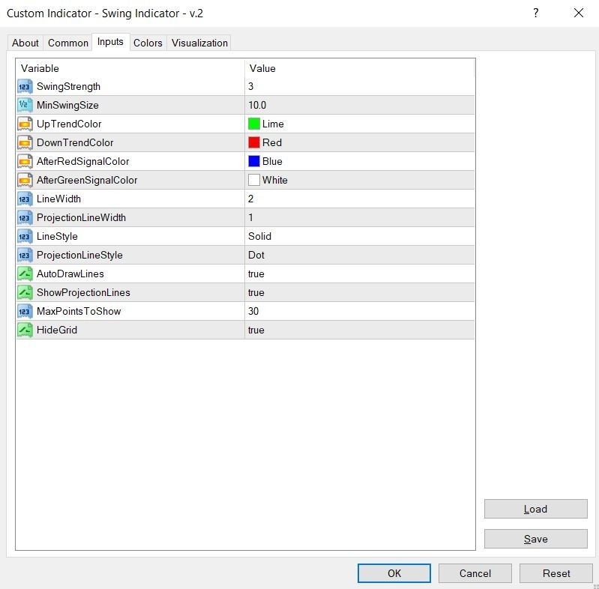Select the UpTrendColor variable name
Screen dimensions: 599x589
pyautogui.click(x=69, y=124)
